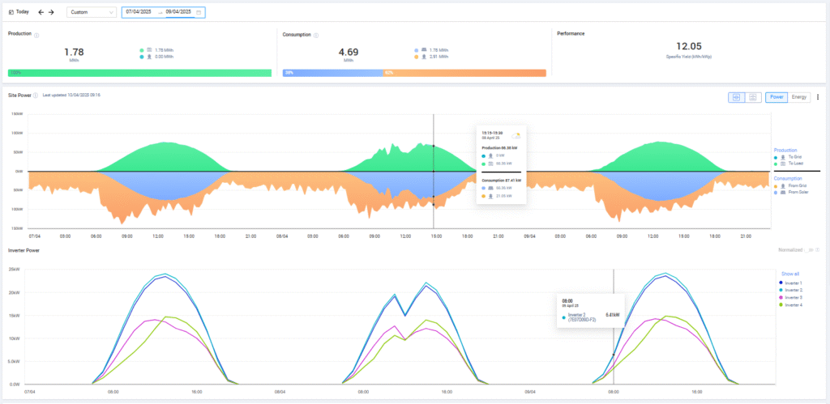Open the three-dot Site Power menu
Image resolution: width=830 pixels, height=404 pixels.
818,97
